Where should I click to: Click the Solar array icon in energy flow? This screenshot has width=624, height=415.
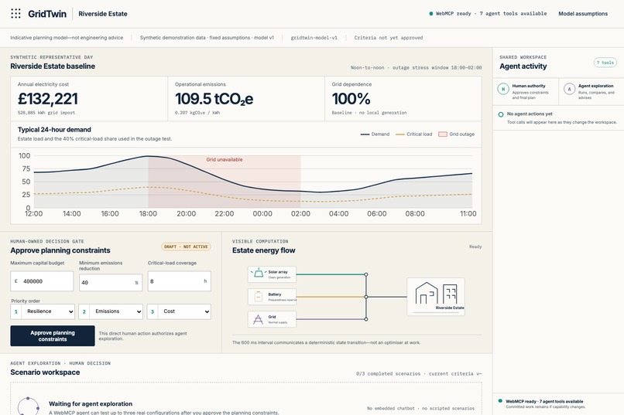tap(259, 274)
